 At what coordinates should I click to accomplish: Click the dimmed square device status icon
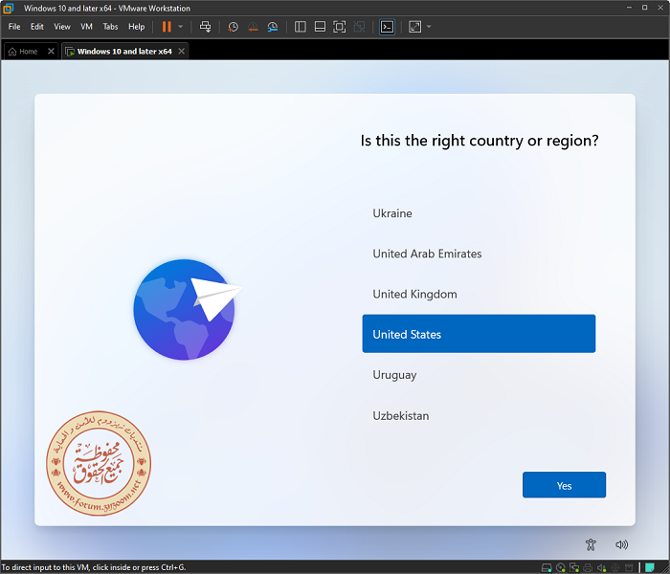[x=629, y=567]
